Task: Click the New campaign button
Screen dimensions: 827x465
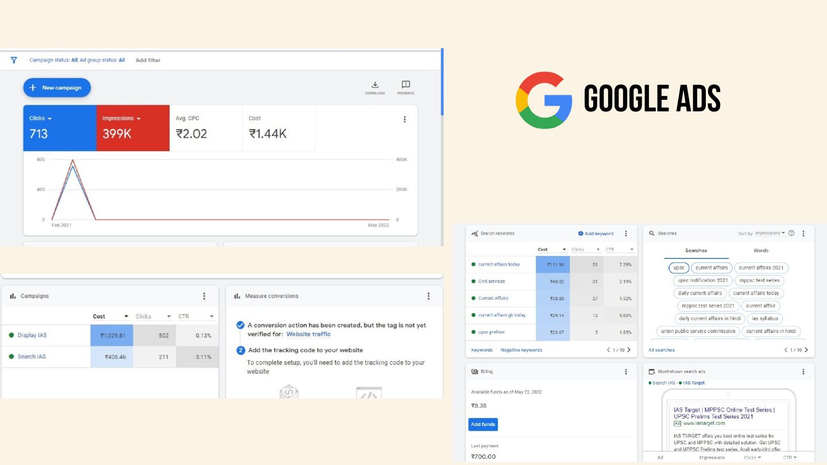Action: pyautogui.click(x=57, y=88)
